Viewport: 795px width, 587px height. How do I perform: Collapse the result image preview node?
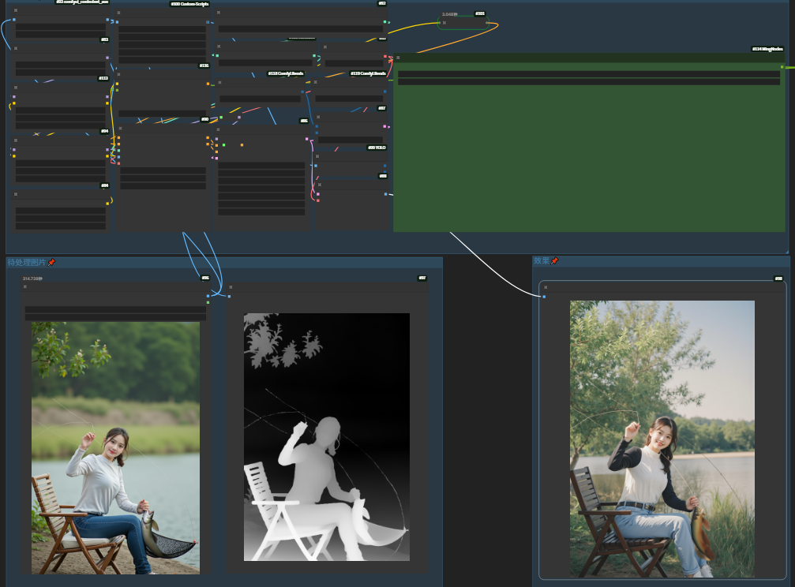pyautogui.click(x=546, y=287)
